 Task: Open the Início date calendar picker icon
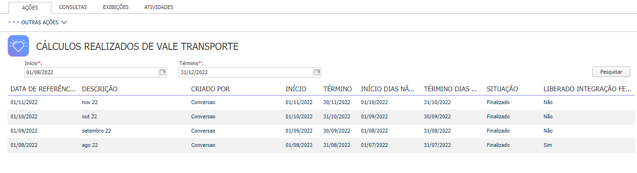click(163, 72)
